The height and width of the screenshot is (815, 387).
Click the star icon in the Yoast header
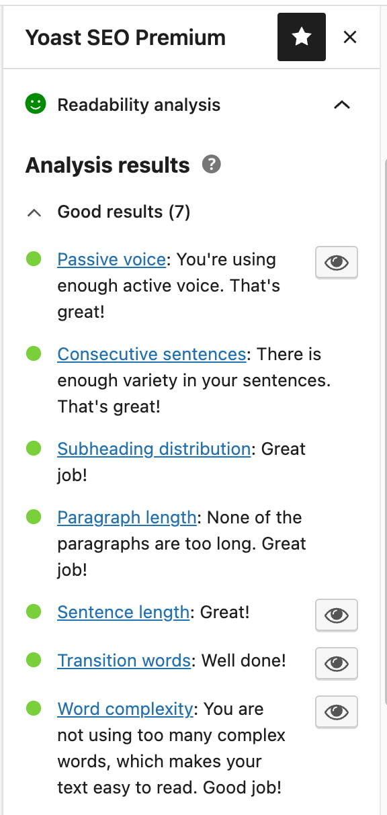(x=301, y=37)
